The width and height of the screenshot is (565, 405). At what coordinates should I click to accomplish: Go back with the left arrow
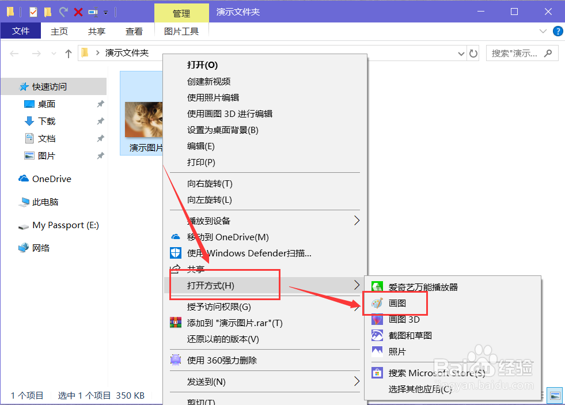[x=14, y=54]
